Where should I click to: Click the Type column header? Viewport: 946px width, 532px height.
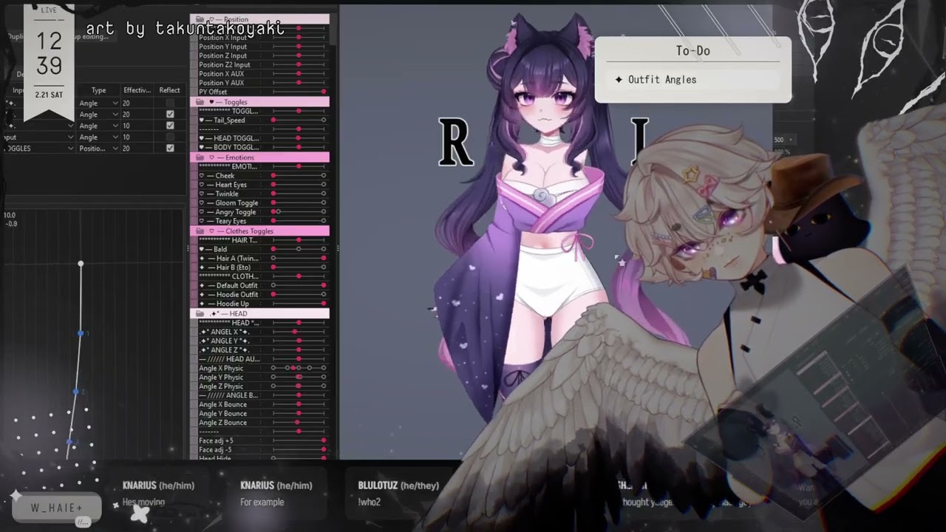point(98,90)
